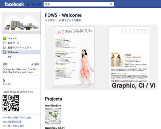The width and height of the screenshot is (161, 129).
Task: Click the Precious Moments postcard image
Action: (129, 57)
